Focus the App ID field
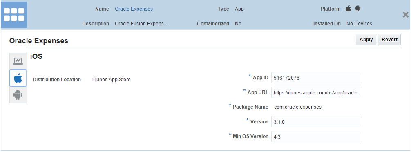411x152 pixels. (315, 78)
